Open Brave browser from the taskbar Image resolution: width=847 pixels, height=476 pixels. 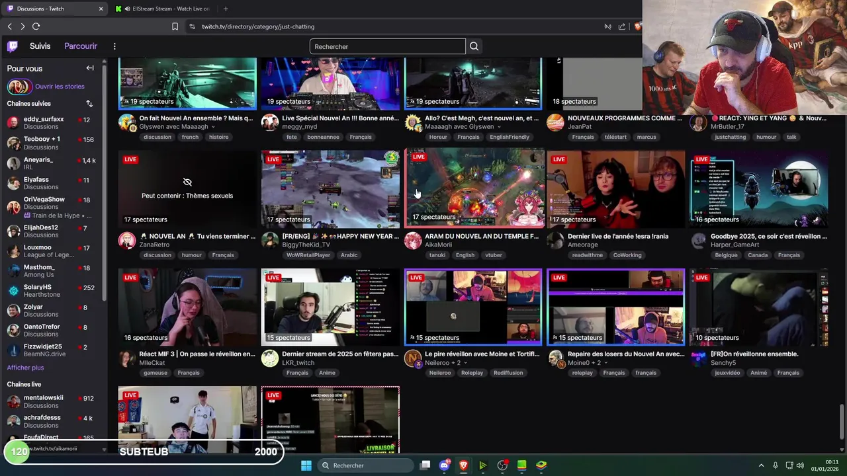pos(463,465)
